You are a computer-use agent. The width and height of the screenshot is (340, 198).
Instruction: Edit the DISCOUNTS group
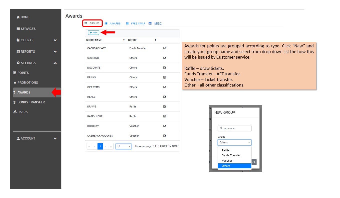point(165,68)
